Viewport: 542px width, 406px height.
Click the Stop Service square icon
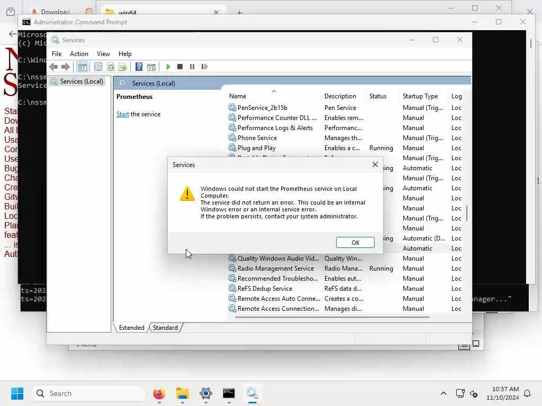[180, 67]
